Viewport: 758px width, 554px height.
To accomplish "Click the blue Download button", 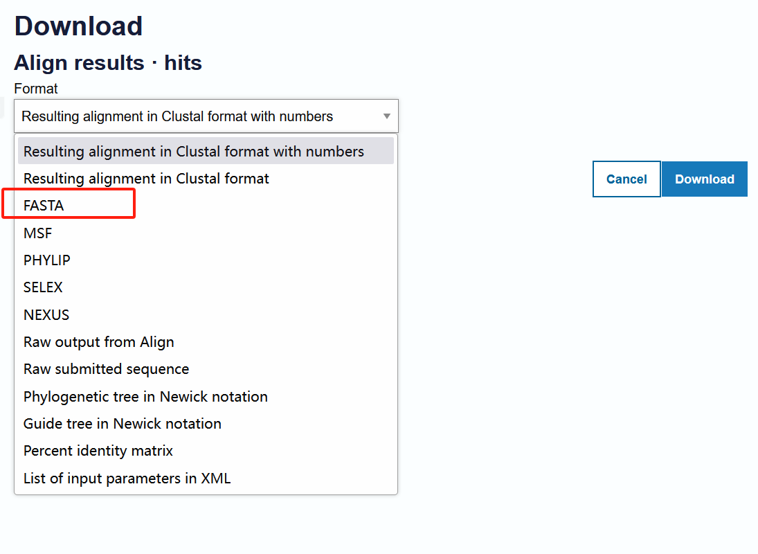I will point(704,179).
